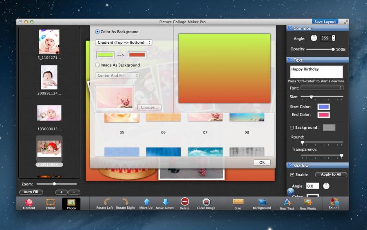
Task: Click the Common angle dial
Action: (x=314, y=38)
